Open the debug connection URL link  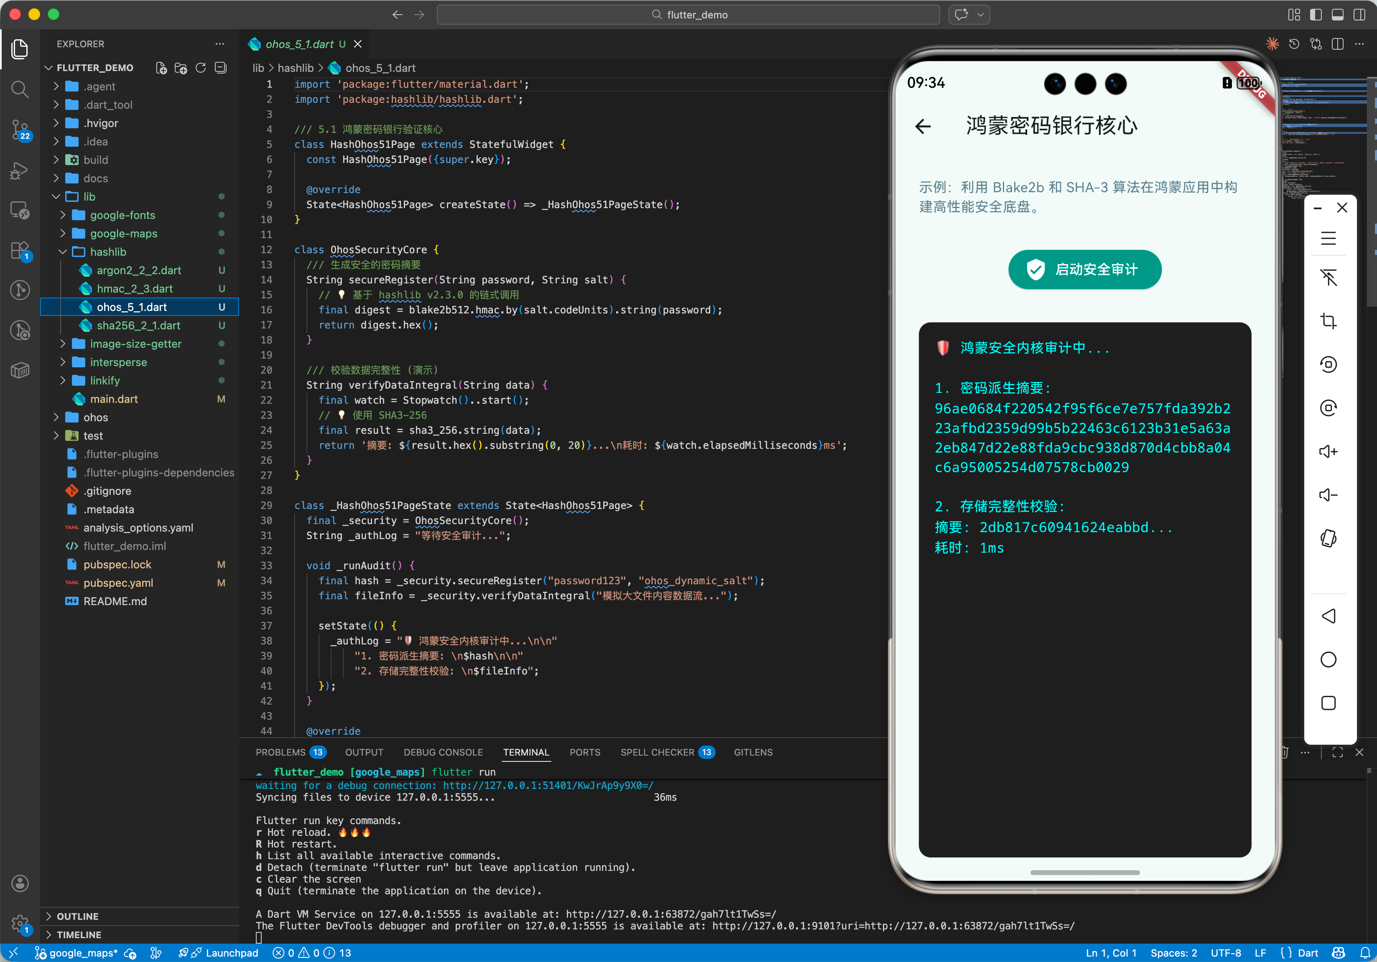[548, 785]
